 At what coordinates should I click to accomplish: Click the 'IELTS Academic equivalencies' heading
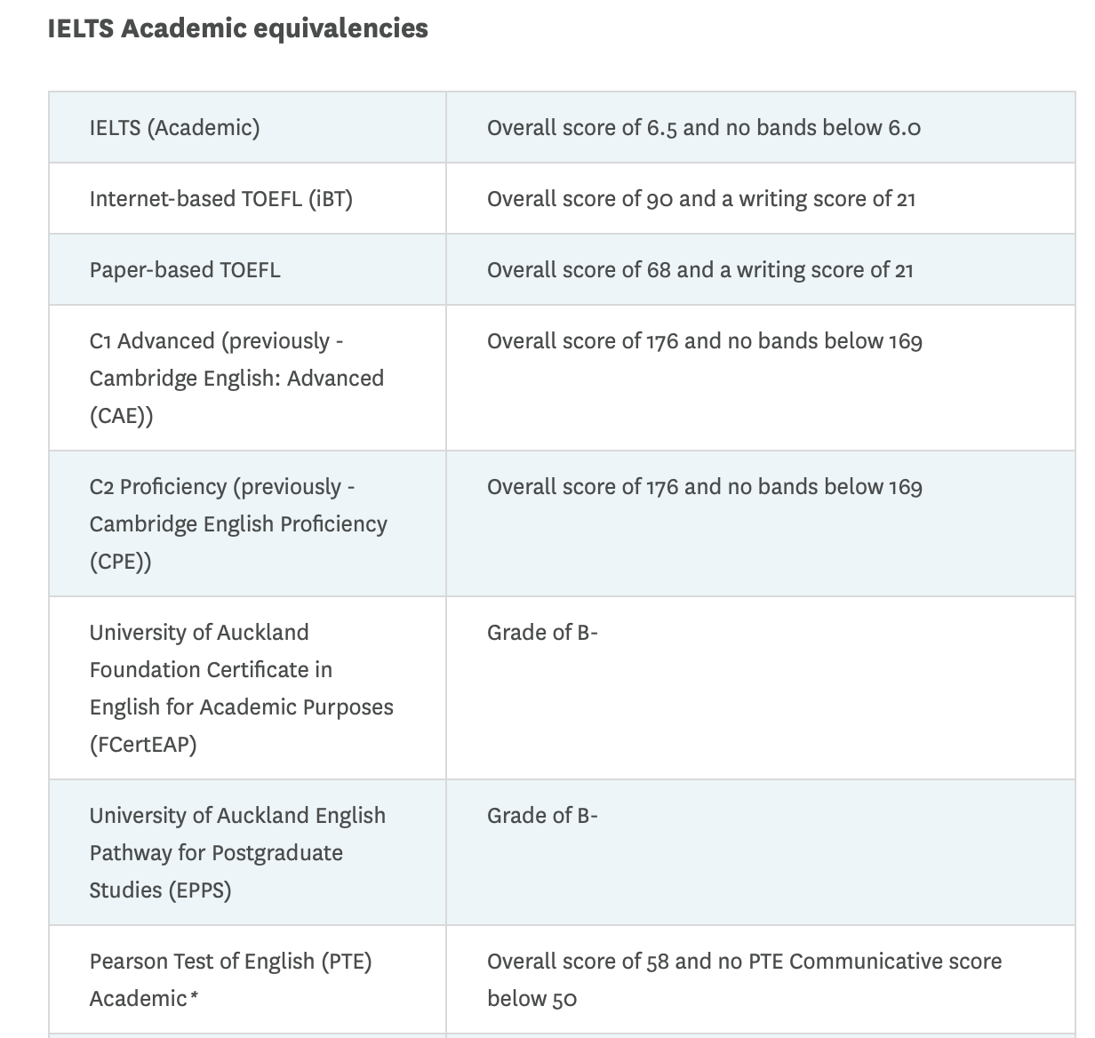(x=237, y=28)
